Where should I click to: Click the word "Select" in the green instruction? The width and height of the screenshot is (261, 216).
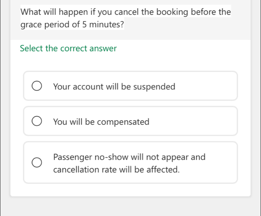click(x=31, y=48)
